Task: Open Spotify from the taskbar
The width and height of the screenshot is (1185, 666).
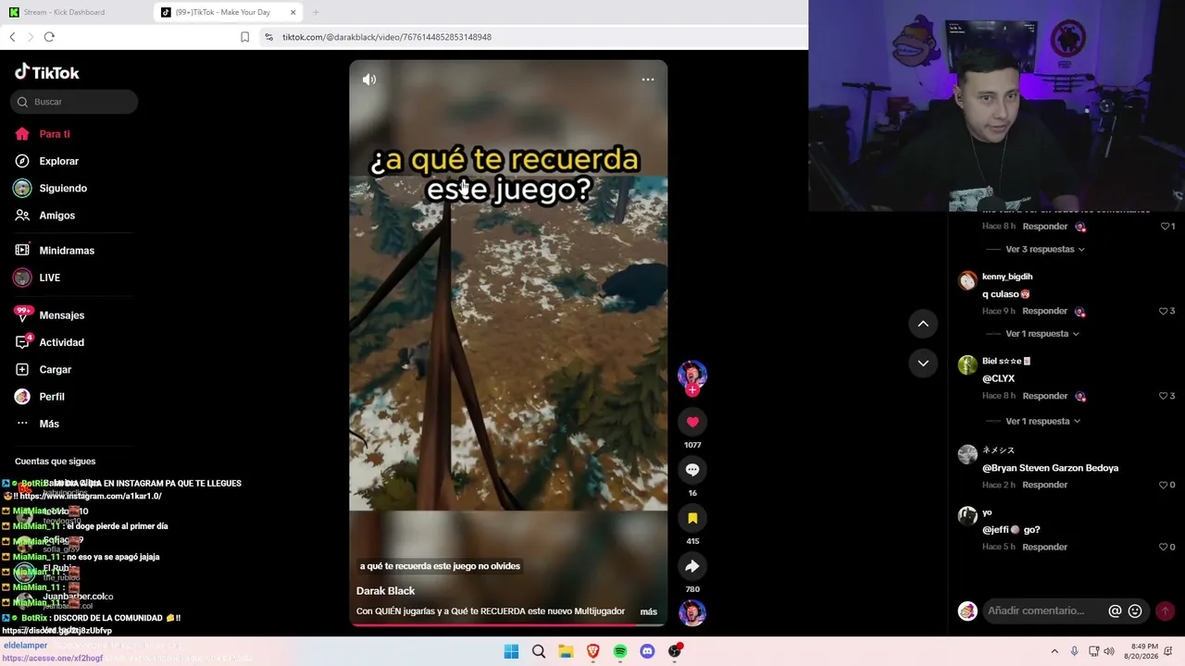Action: [620, 651]
